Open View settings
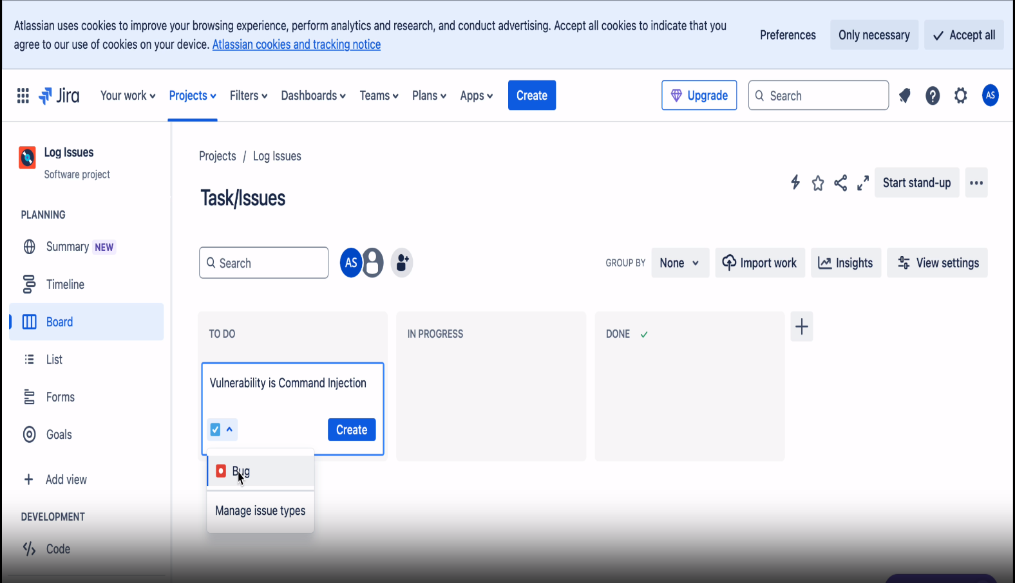This screenshot has width=1015, height=583. [938, 263]
